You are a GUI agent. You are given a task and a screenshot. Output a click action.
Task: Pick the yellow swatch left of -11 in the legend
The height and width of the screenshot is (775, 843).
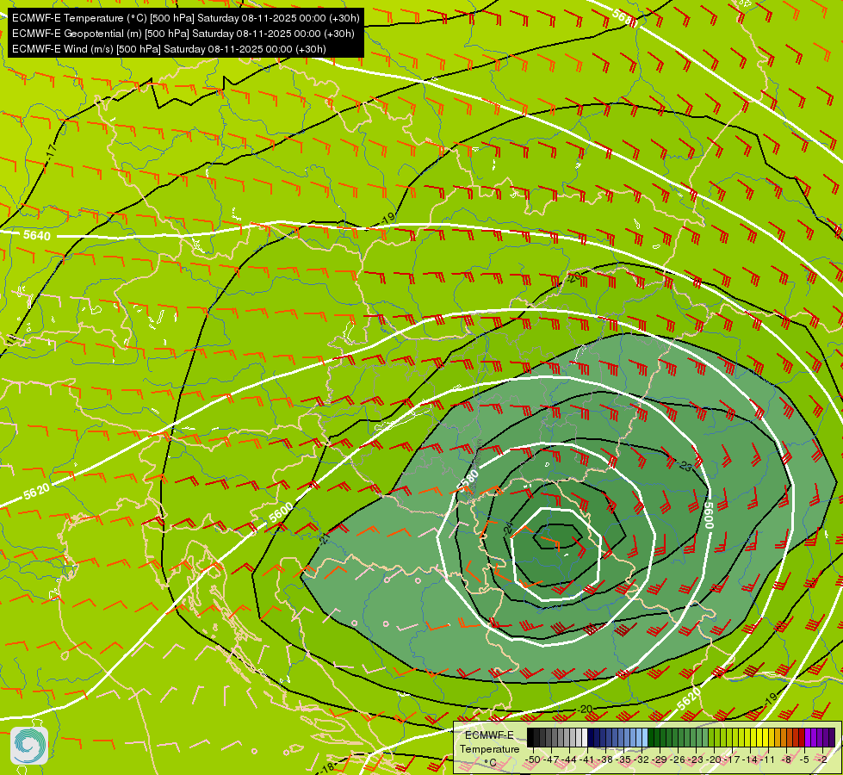point(766,737)
